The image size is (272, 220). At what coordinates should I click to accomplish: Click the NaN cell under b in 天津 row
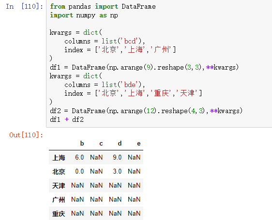click(77, 186)
